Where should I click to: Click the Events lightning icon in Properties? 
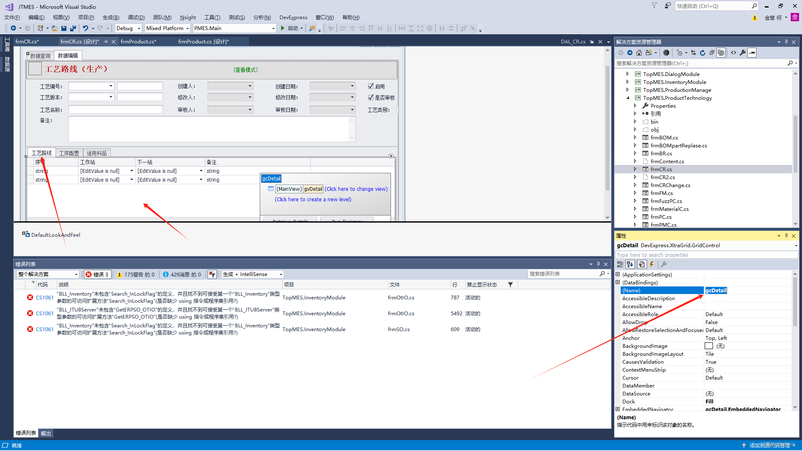[x=652, y=264]
